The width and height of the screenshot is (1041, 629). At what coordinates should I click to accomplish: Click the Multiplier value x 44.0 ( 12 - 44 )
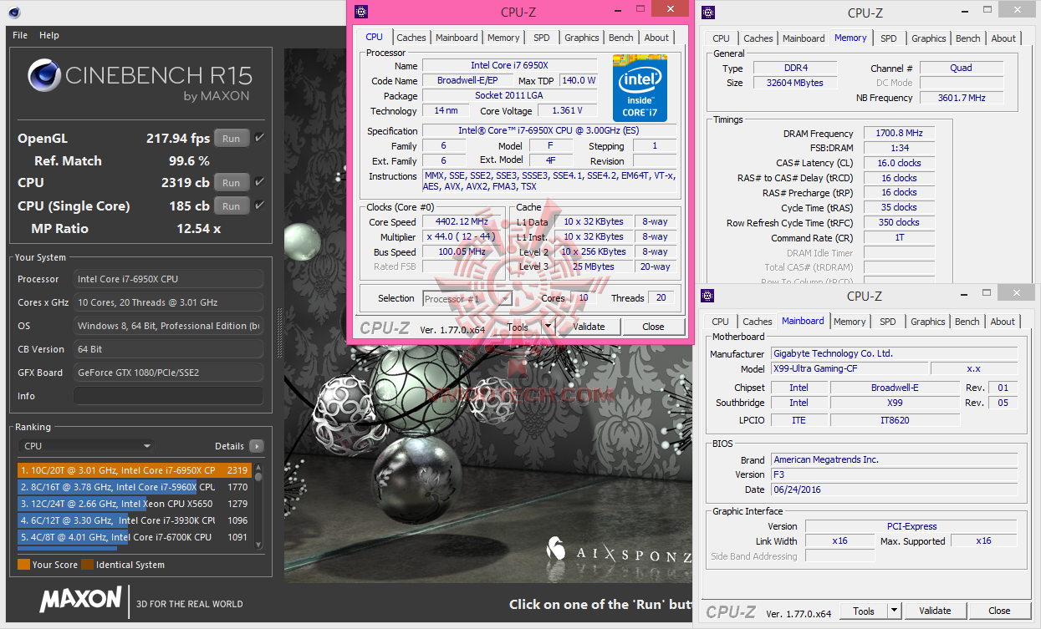462,237
